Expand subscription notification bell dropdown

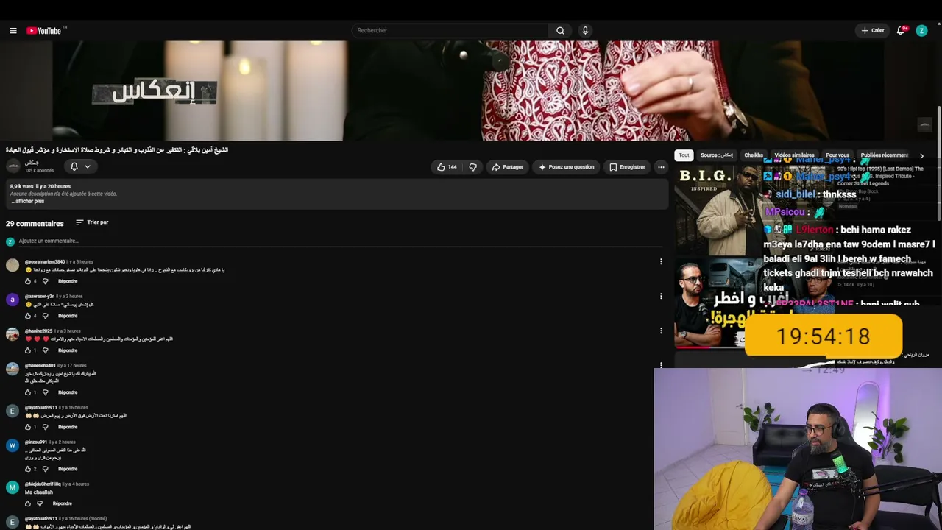(80, 166)
